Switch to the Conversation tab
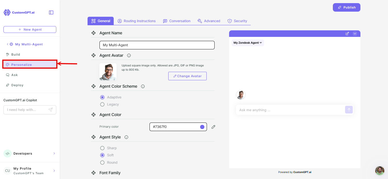Viewport: 388px width, 179px height. pyautogui.click(x=177, y=21)
